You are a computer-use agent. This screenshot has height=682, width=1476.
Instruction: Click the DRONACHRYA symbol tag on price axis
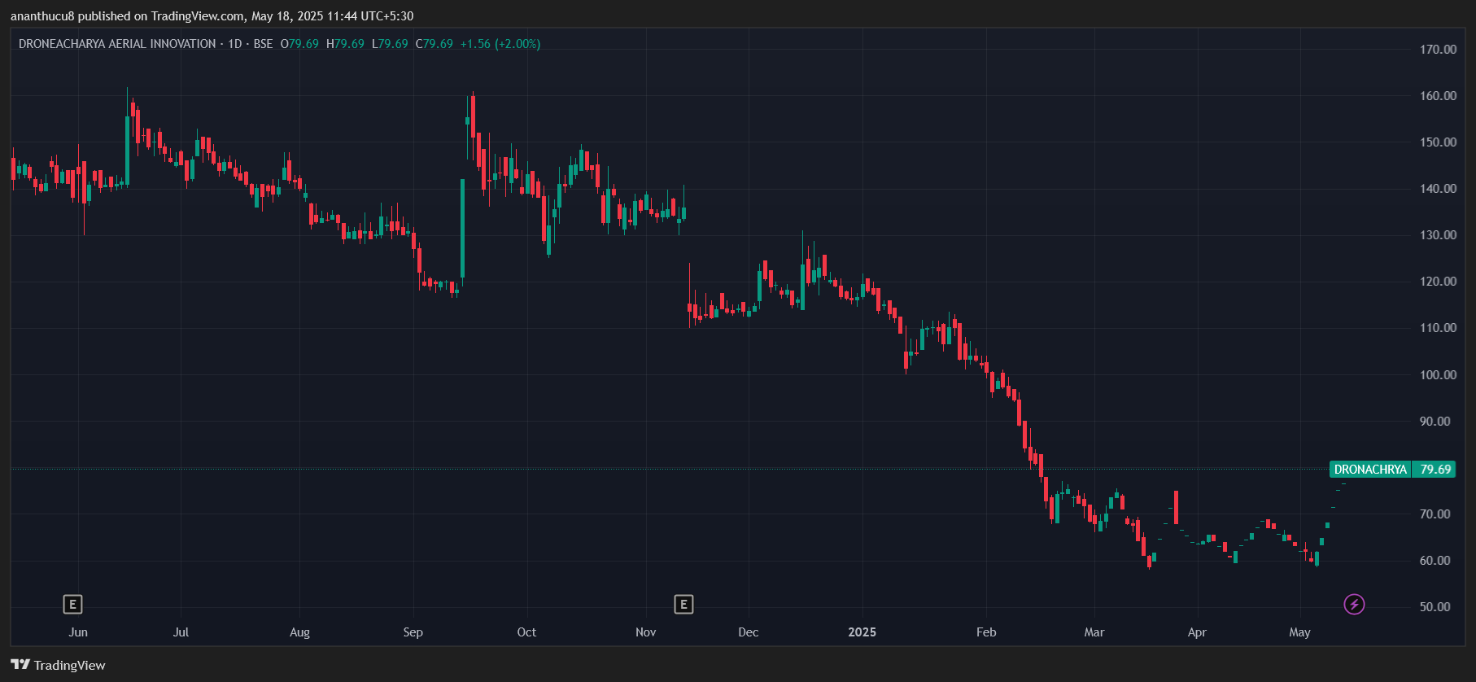click(1369, 470)
